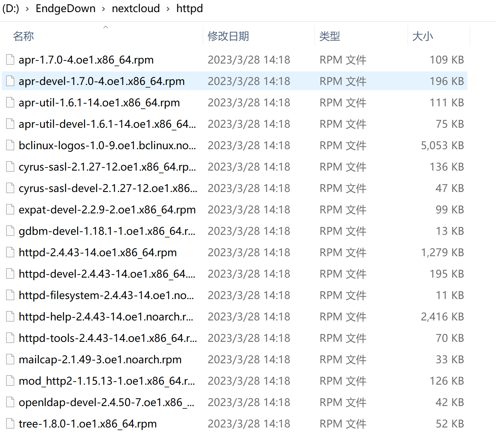
Task: Select file name gdbm-devel-1.18.1-1.oe1.x86_64.r...
Action: 107,231
